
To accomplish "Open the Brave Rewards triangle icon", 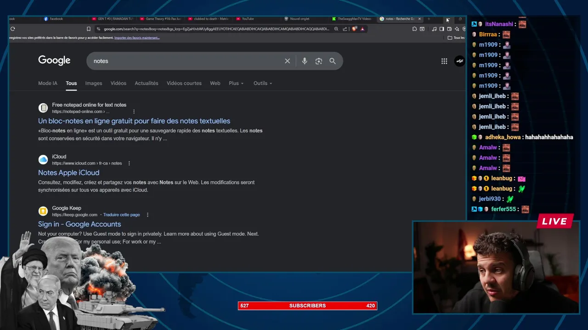I will point(362,29).
